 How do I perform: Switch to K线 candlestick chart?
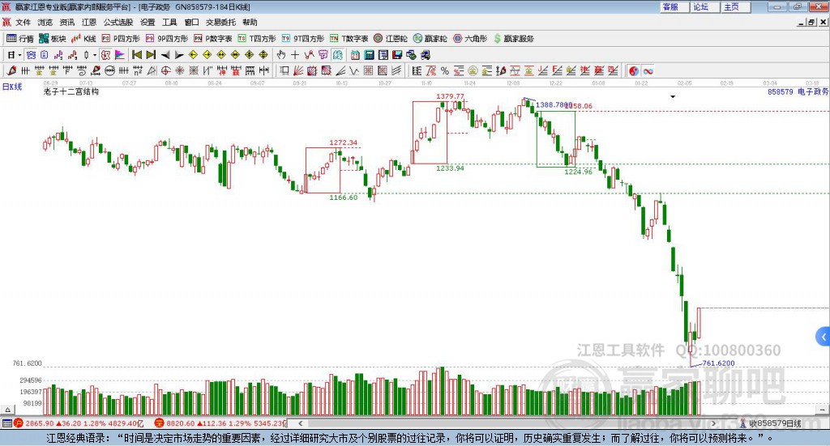tap(83, 39)
